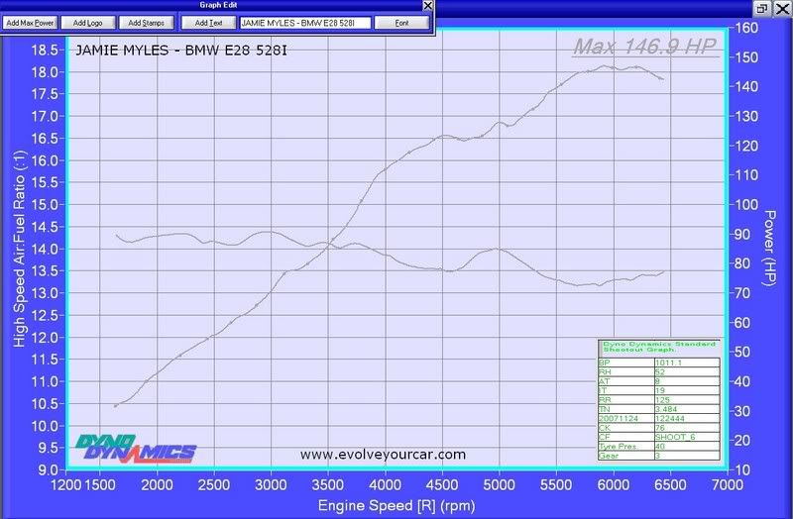Image resolution: width=793 pixels, height=519 pixels.
Task: Select the Max 146.9 HP stamp
Action: point(644,47)
